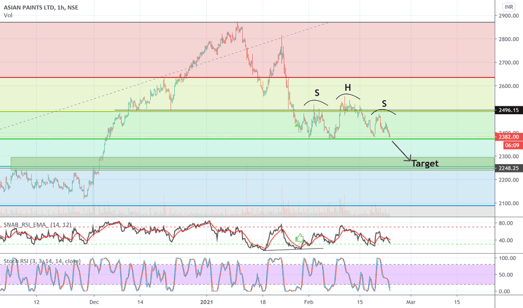The height and width of the screenshot is (308, 523).
Task: Click the Feb date on time axis
Action: coord(309,302)
